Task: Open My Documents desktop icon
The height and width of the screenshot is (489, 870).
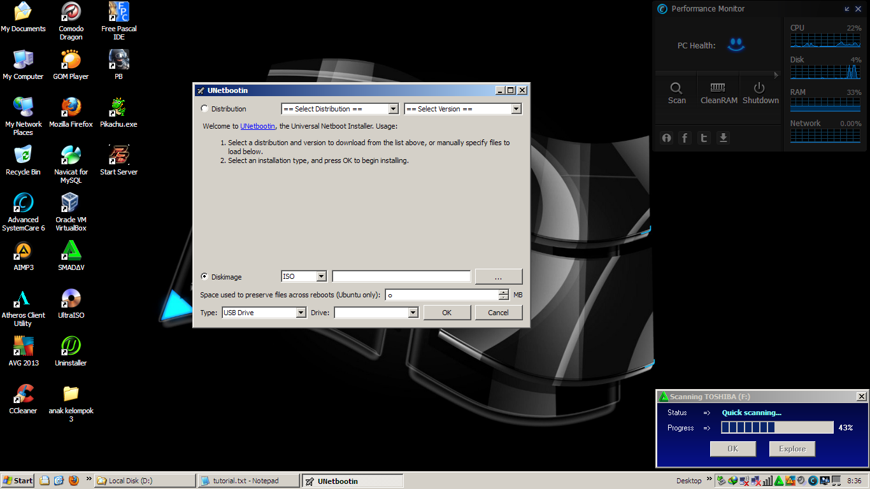Action: [23, 17]
